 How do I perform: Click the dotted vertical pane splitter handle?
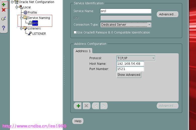(x=64, y=71)
